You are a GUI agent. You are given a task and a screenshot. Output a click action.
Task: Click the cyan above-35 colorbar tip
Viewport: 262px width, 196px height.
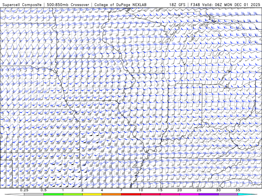pyautogui.click(x=247, y=194)
